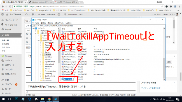Open File Explorer from taskbar
Screen dimensions: 182x102
tap(43, 99)
